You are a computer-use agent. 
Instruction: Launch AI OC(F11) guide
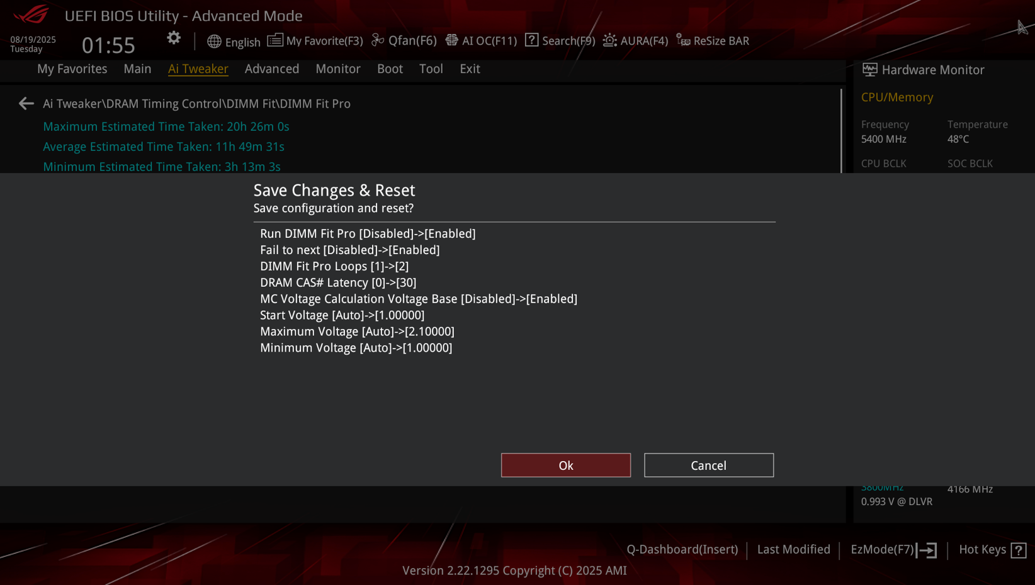pyautogui.click(x=481, y=40)
